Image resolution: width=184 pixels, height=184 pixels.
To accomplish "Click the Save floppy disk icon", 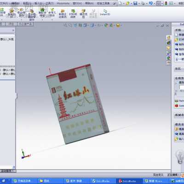I will (135, 3).
